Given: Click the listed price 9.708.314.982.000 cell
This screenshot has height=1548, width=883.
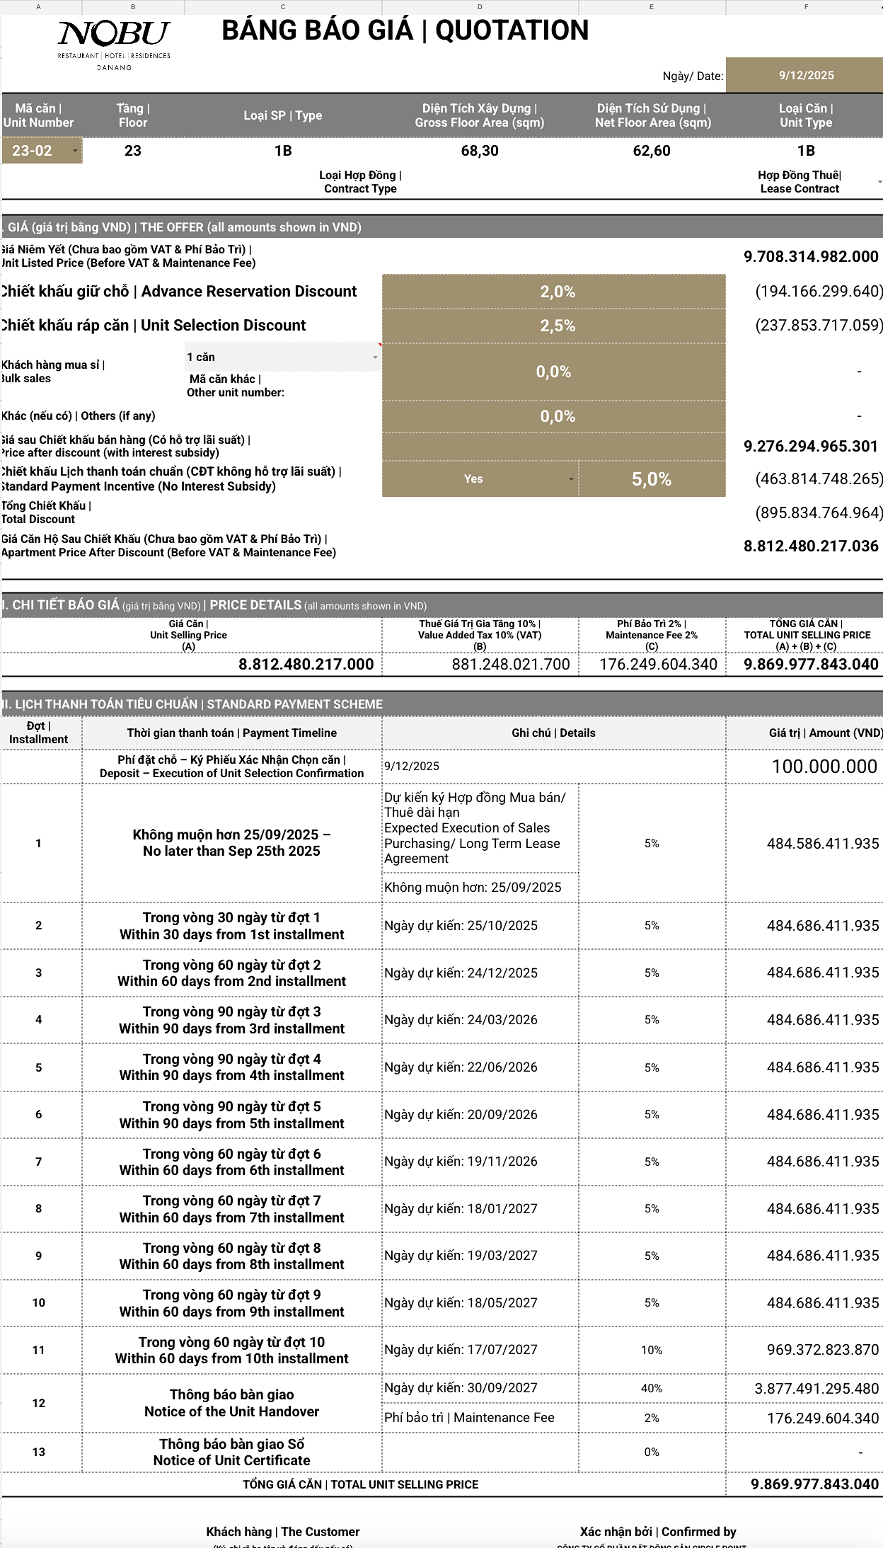Looking at the screenshot, I should point(810,256).
